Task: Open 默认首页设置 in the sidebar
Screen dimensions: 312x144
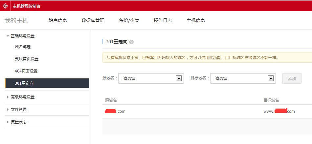Action: pyautogui.click(x=27, y=59)
